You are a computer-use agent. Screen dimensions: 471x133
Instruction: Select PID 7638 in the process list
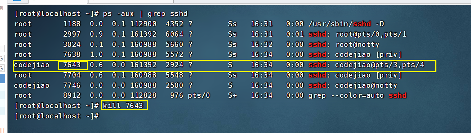72,55
